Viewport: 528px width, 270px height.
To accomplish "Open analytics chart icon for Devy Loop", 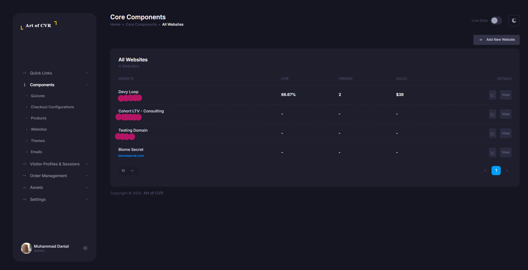I will 492,95.
